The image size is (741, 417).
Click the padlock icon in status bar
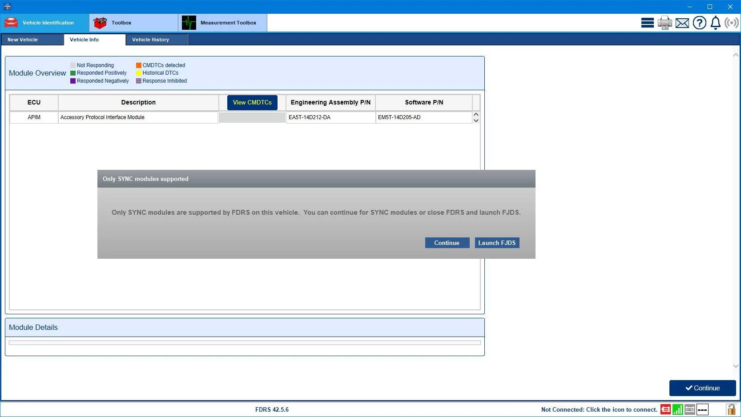(731, 409)
